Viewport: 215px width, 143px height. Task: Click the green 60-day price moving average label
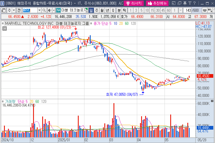[x=127, y=23]
